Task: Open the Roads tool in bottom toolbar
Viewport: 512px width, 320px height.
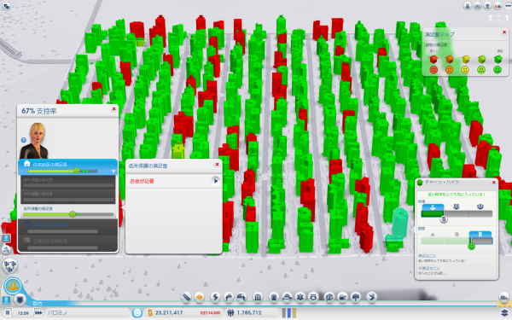Action: pyautogui.click(x=186, y=297)
